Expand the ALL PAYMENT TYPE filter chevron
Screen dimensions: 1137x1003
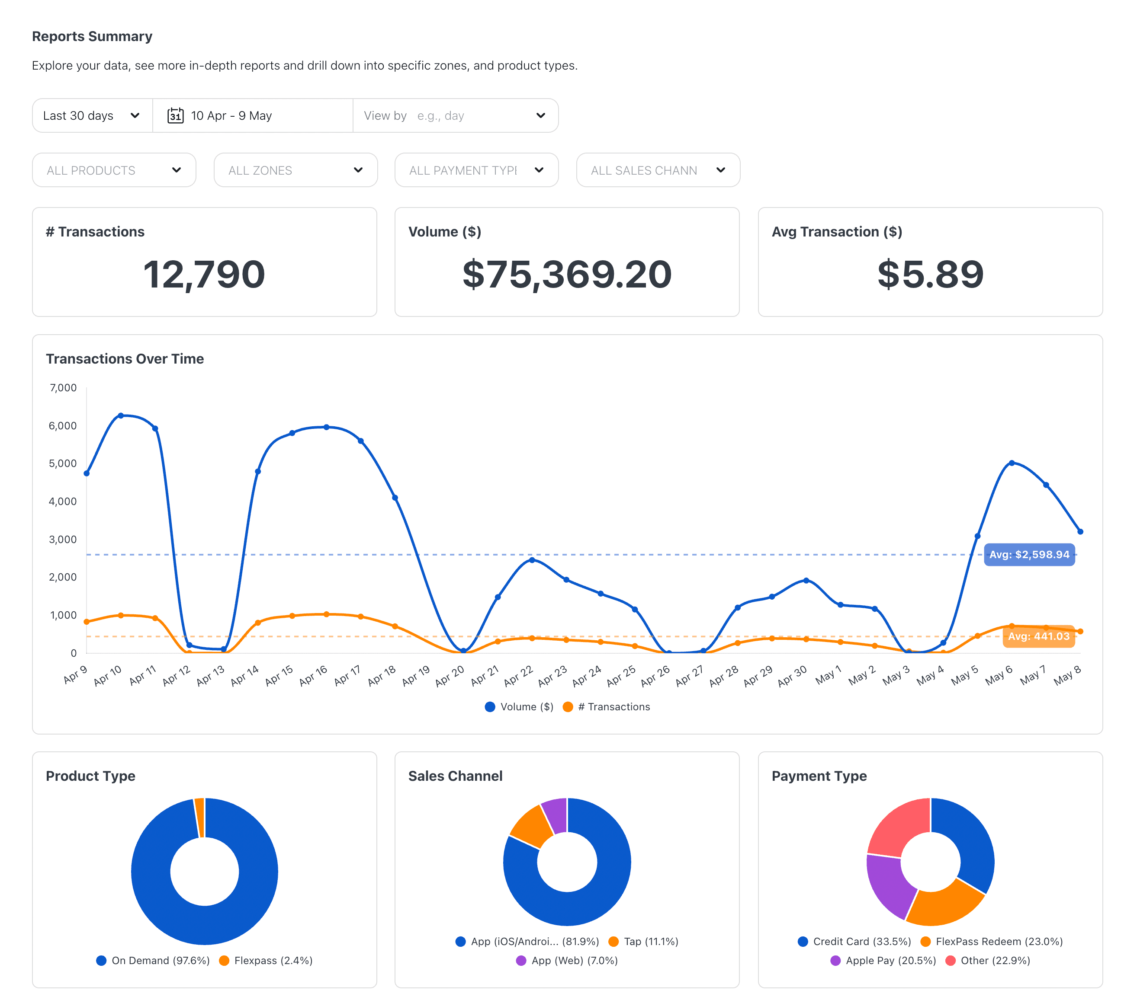pyautogui.click(x=539, y=170)
